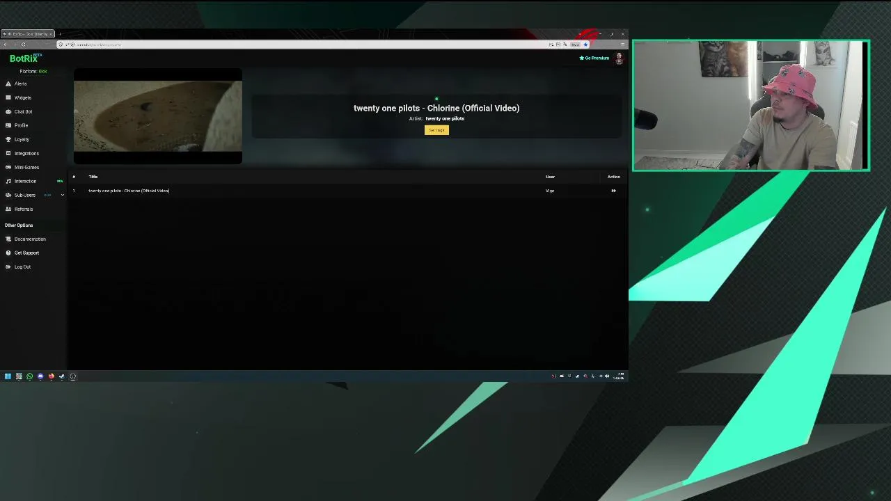Click the Title column header
The height and width of the screenshot is (501, 891).
click(x=93, y=177)
